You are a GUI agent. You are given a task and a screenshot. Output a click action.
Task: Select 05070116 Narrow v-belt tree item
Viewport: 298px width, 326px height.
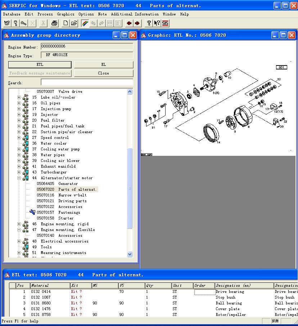(62, 195)
